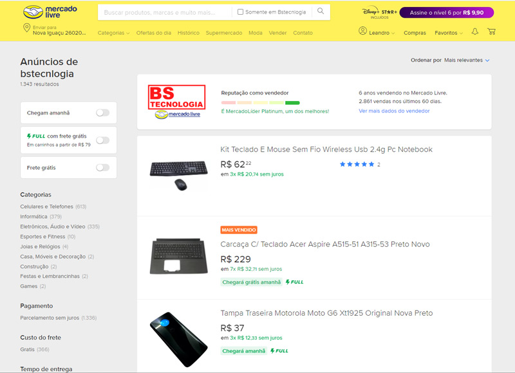Open the Mais relevantes sort dropdown
515x373 pixels.
click(x=467, y=60)
